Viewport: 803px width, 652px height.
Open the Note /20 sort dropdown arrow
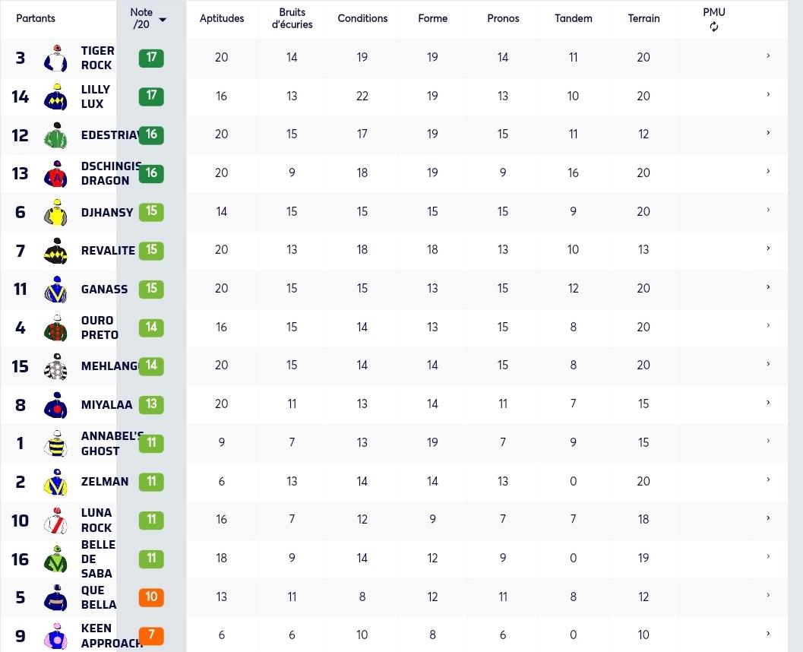point(163,20)
